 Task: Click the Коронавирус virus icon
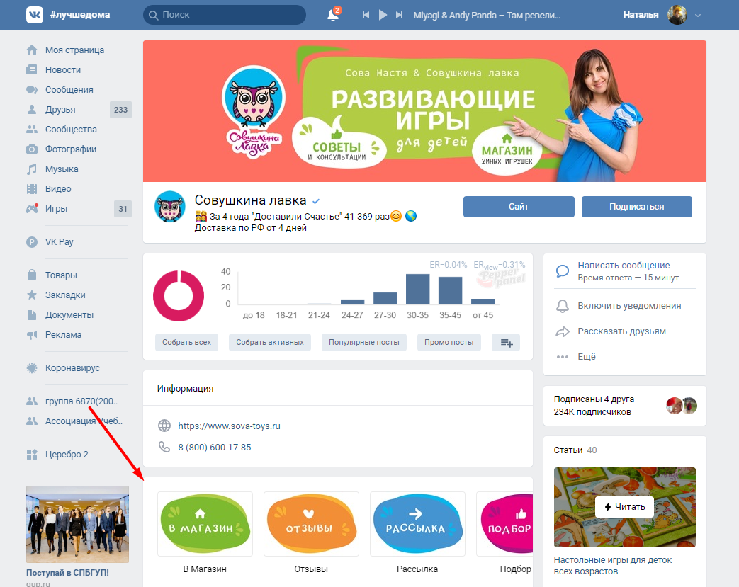(x=32, y=368)
